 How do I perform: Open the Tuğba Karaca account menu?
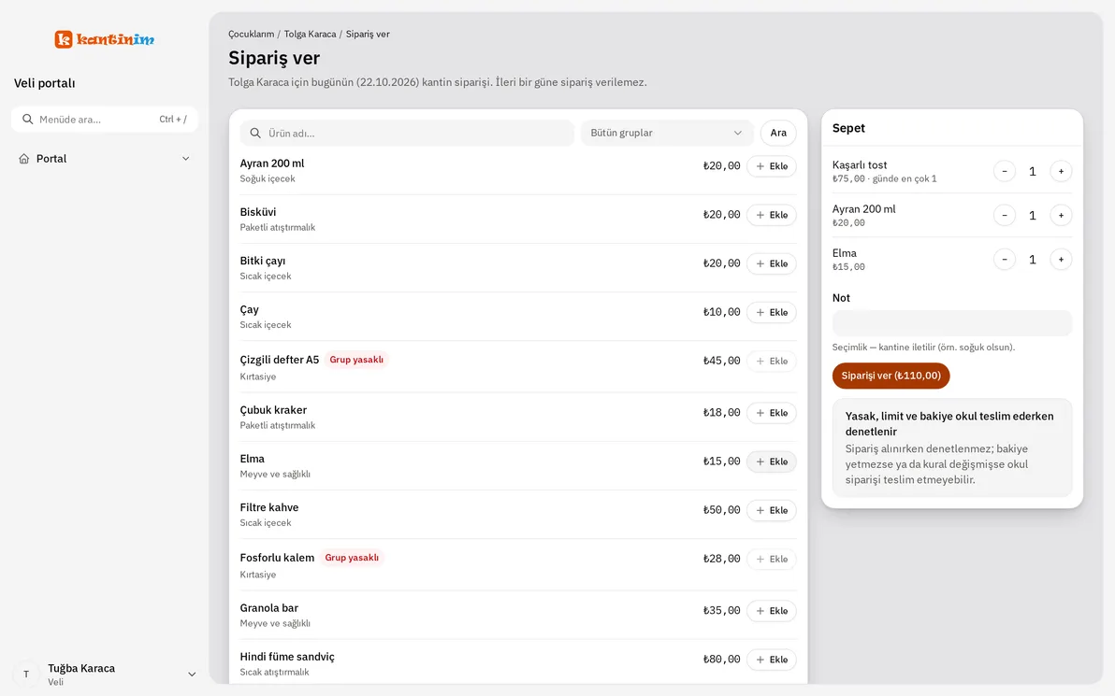click(x=105, y=674)
